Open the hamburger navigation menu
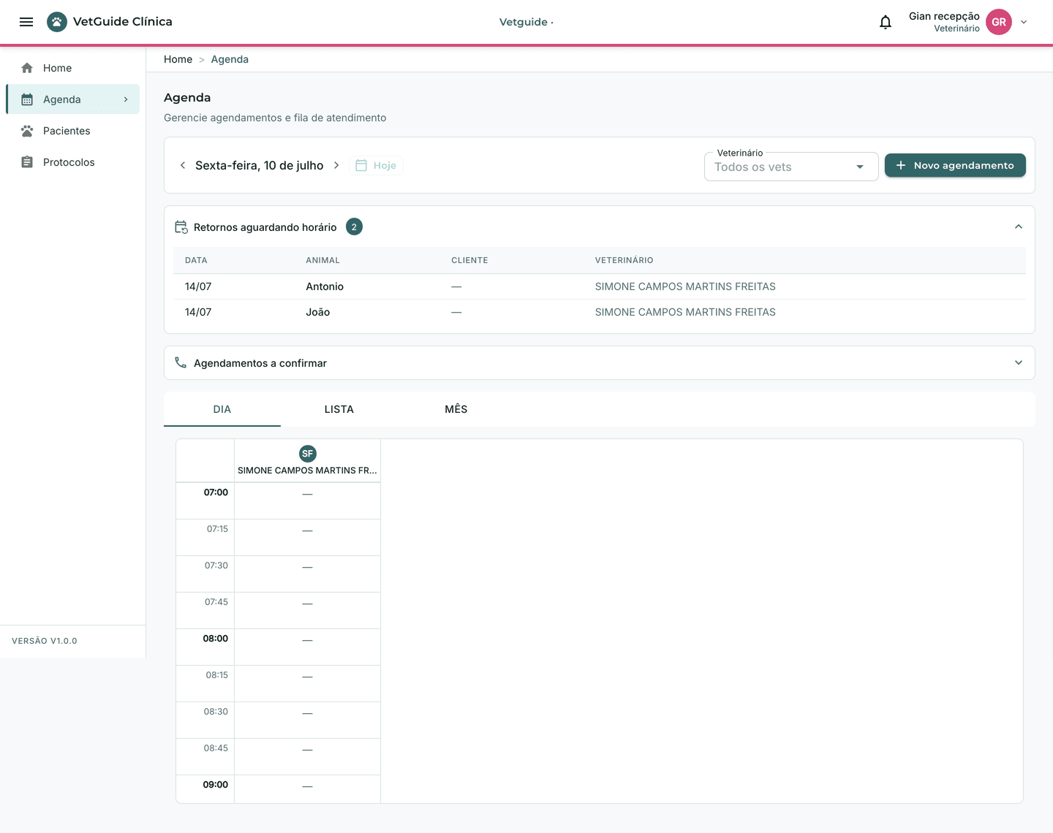Viewport: 1053px width, 833px height. (x=26, y=22)
